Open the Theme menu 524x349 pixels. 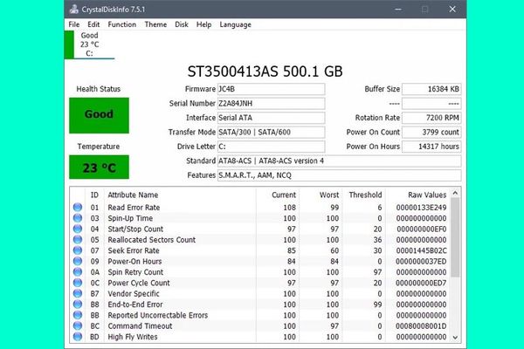[x=155, y=24]
